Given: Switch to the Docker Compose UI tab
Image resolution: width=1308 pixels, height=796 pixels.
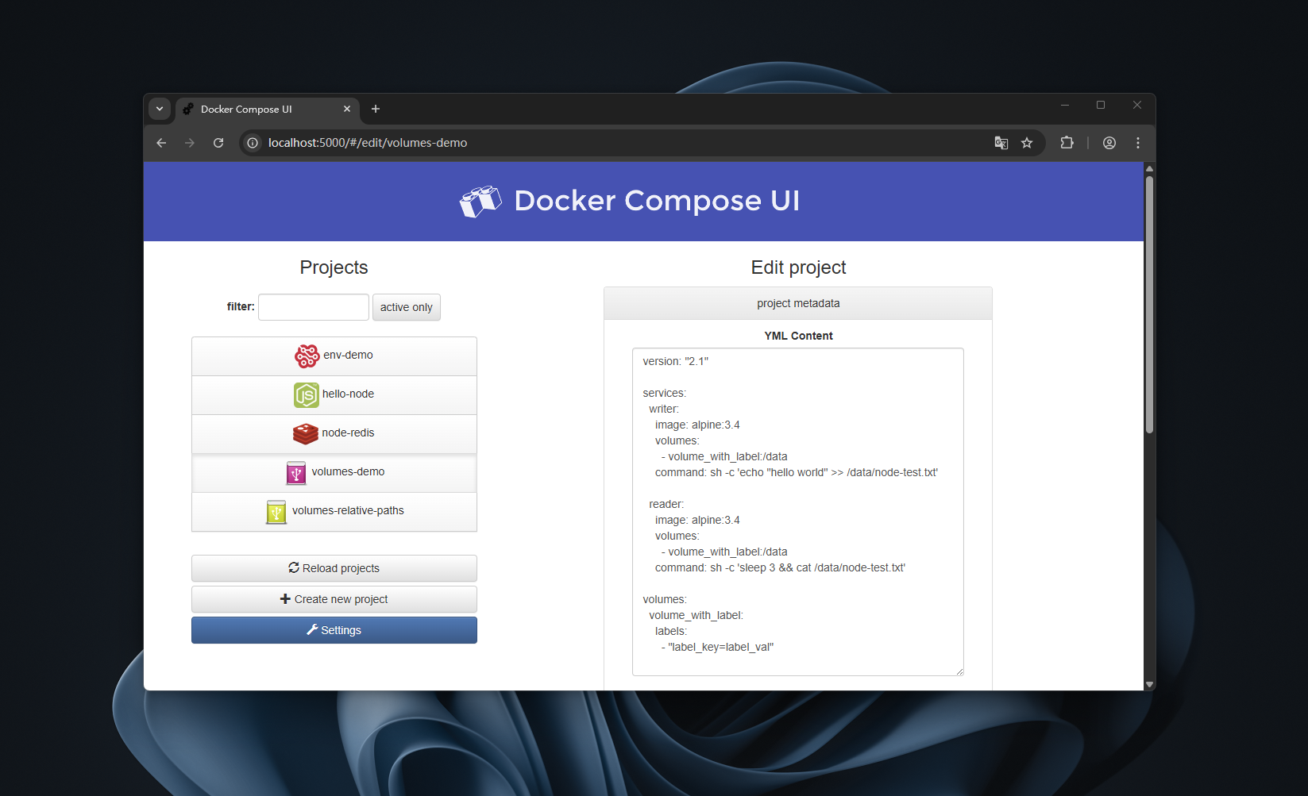Looking at the screenshot, I should click(254, 109).
